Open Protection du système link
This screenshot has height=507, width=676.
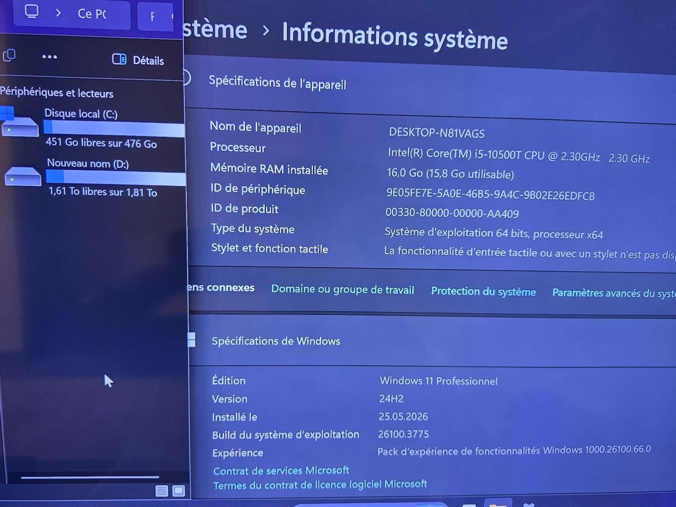[x=483, y=291]
